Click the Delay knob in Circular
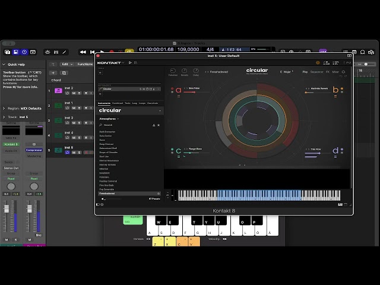Image resolution: width=380 pixels, height=285 pixels. (196, 71)
